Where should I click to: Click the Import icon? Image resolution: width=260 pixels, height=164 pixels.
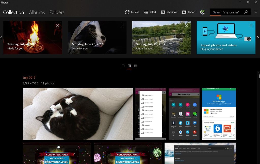[184, 12]
